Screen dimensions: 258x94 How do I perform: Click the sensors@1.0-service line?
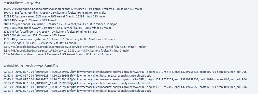coord(67,51)
